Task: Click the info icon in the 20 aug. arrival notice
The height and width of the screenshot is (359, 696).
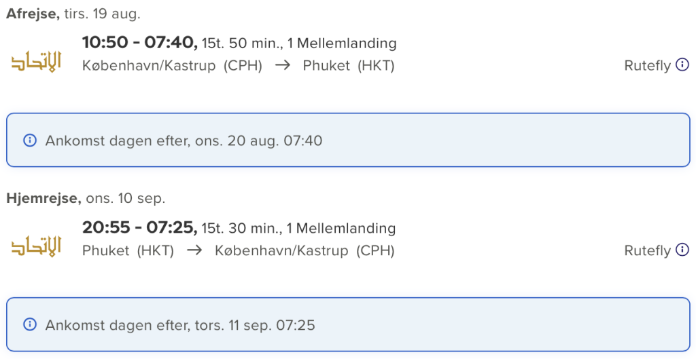Action: (30, 140)
